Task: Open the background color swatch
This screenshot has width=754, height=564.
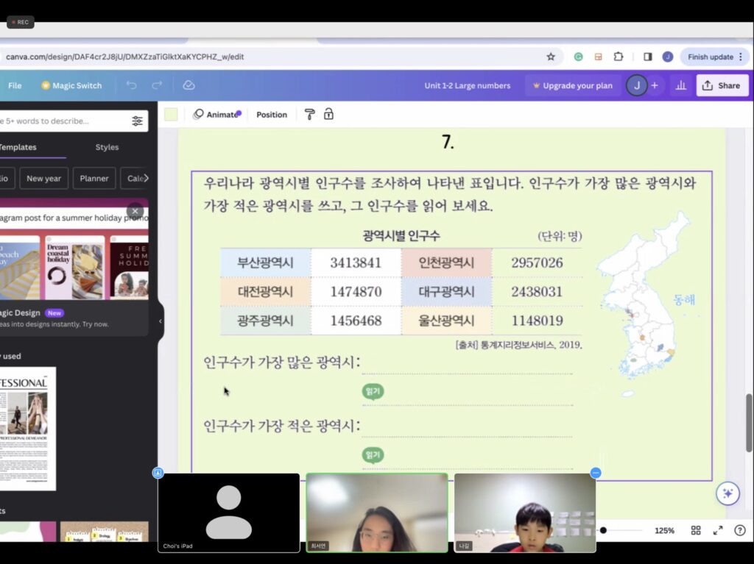Action: click(171, 114)
